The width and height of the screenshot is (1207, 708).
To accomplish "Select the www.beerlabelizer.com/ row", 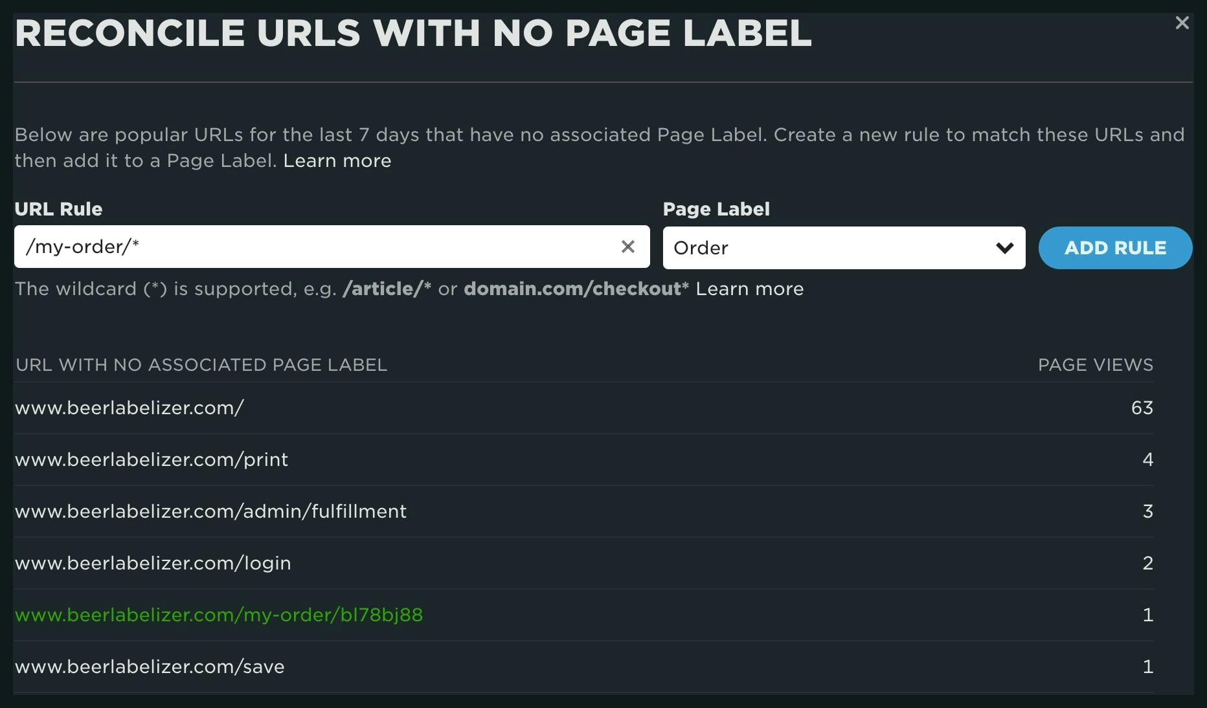I will pos(130,408).
